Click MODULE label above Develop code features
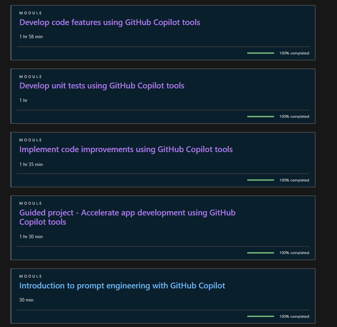The width and height of the screenshot is (337, 327). [31, 13]
